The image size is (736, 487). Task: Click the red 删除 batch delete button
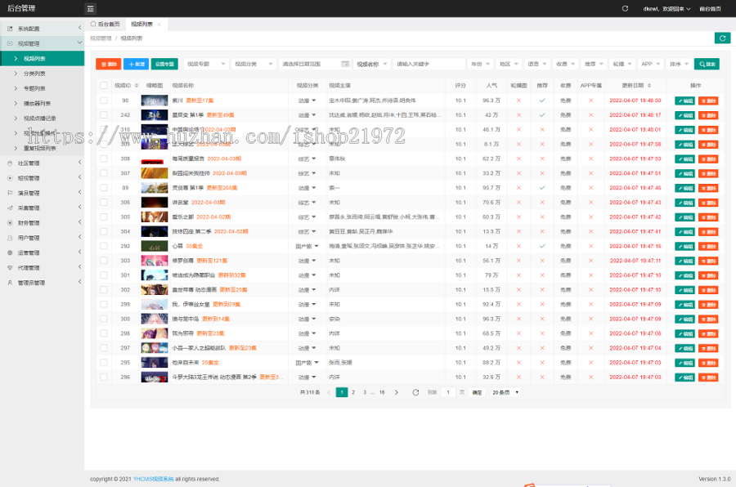coord(109,64)
